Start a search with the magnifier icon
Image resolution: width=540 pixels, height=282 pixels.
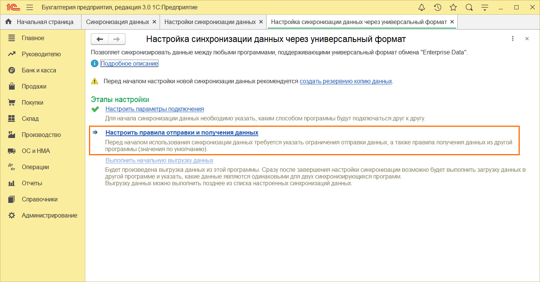pos(469,7)
